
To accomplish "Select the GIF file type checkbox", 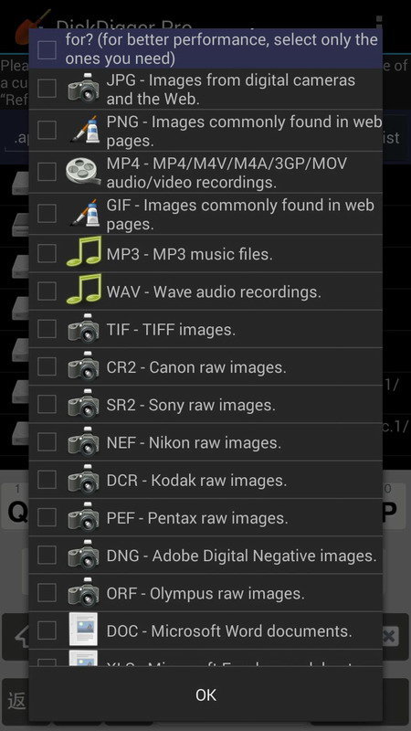I will [x=47, y=213].
